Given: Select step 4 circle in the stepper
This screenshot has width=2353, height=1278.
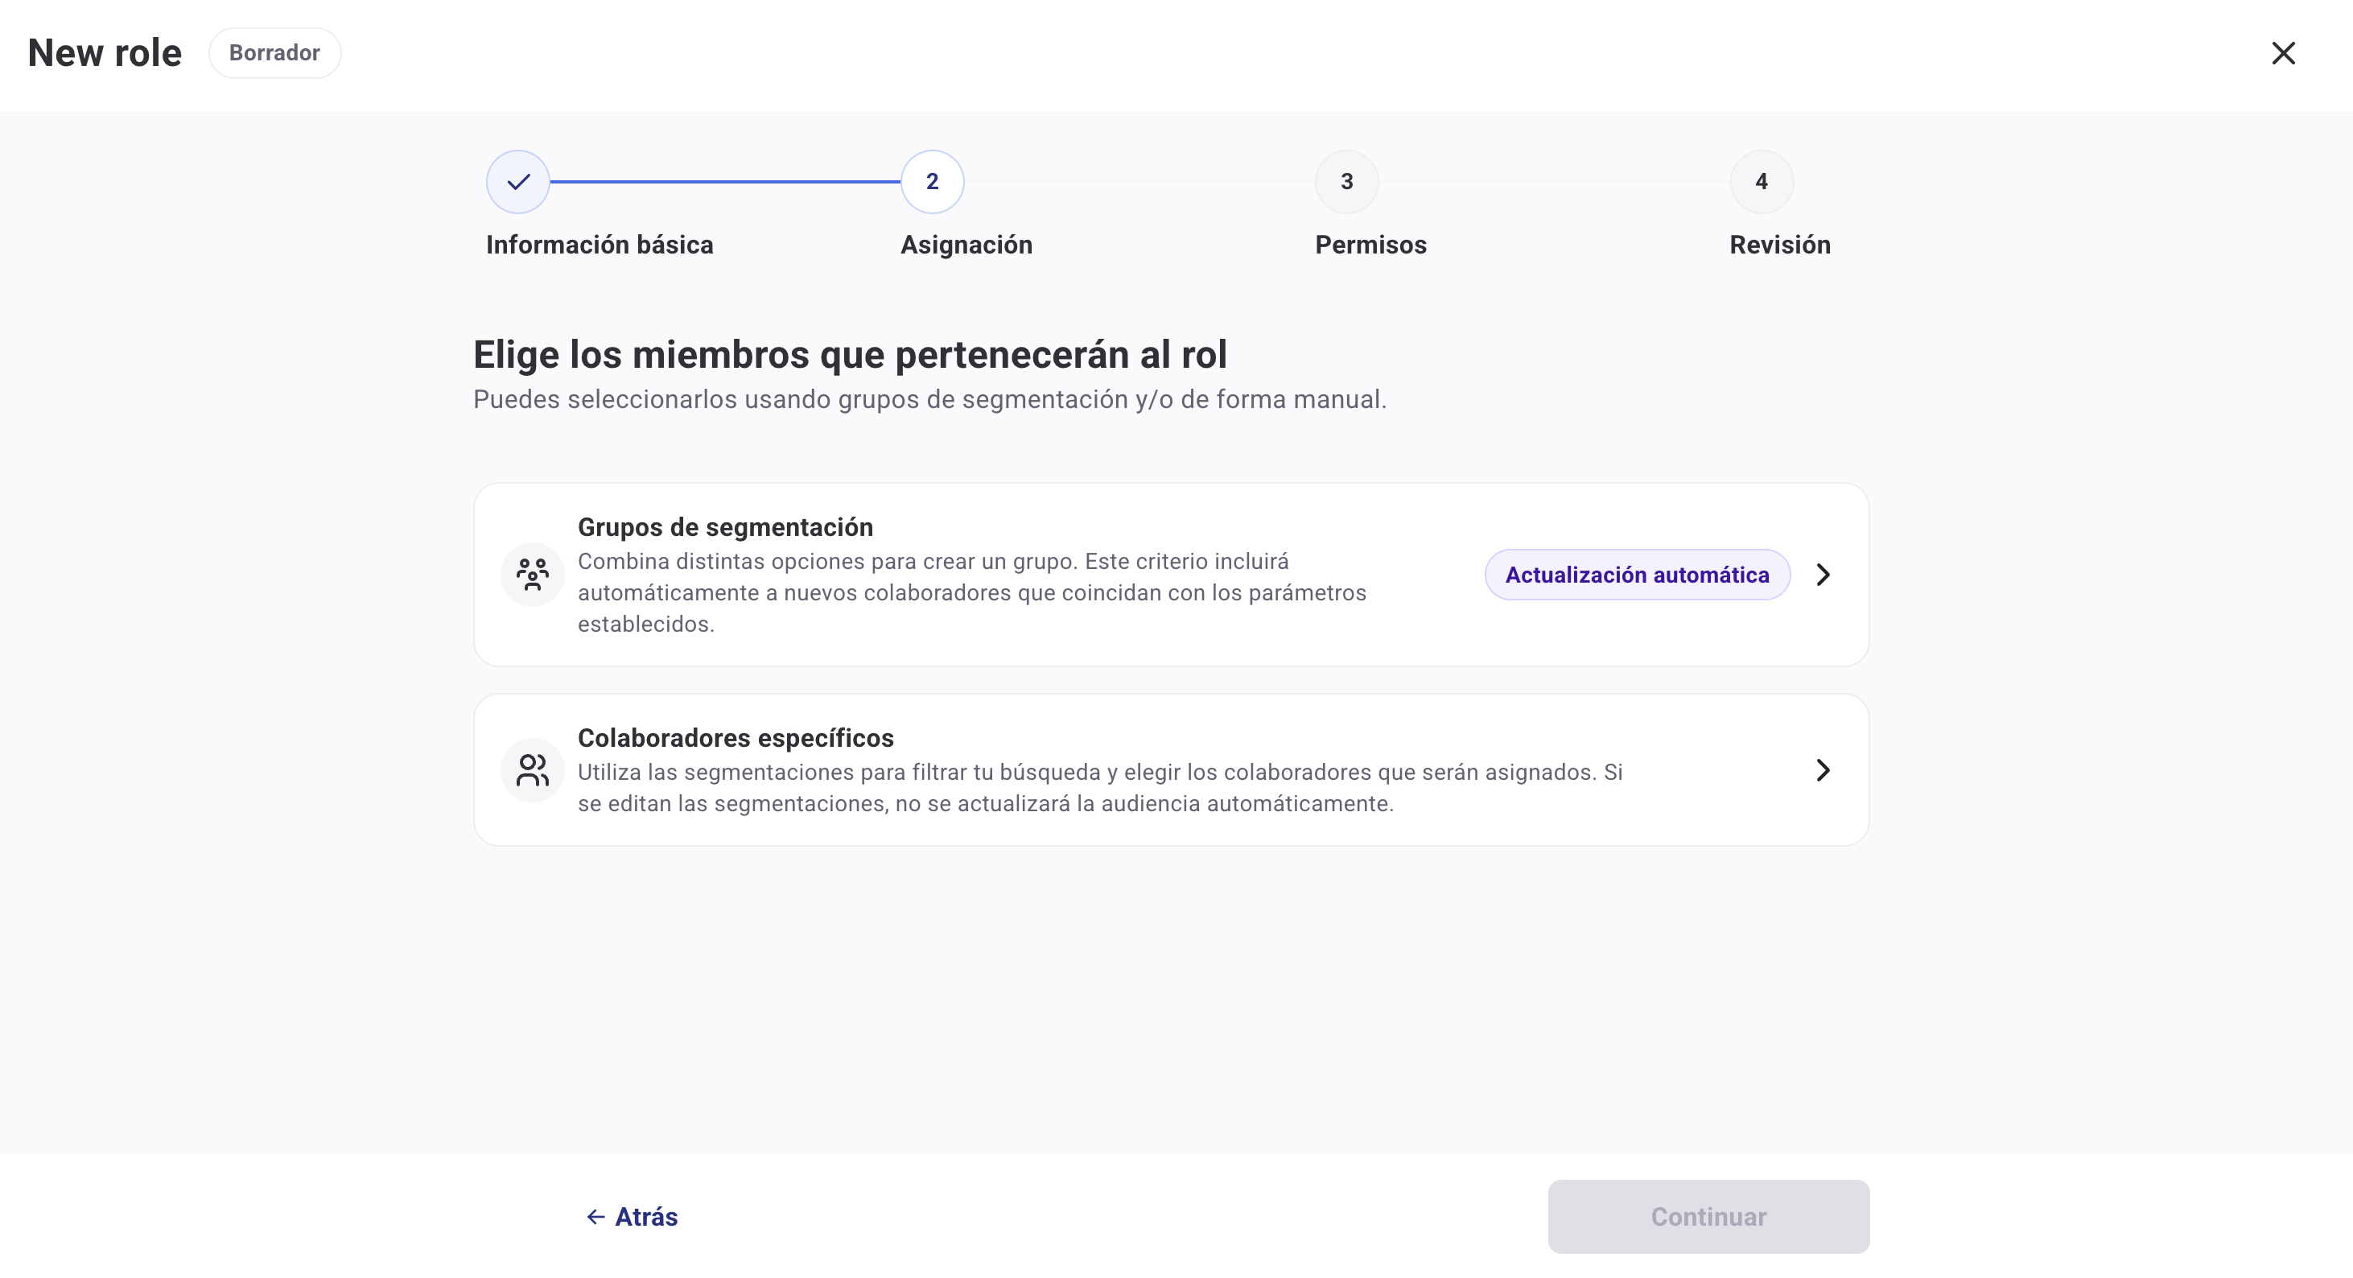Looking at the screenshot, I should [1761, 182].
